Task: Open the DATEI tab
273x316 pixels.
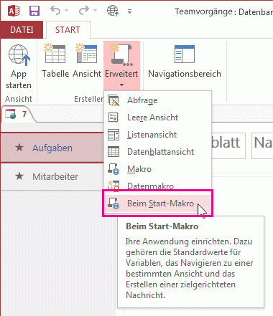Action: (x=22, y=30)
